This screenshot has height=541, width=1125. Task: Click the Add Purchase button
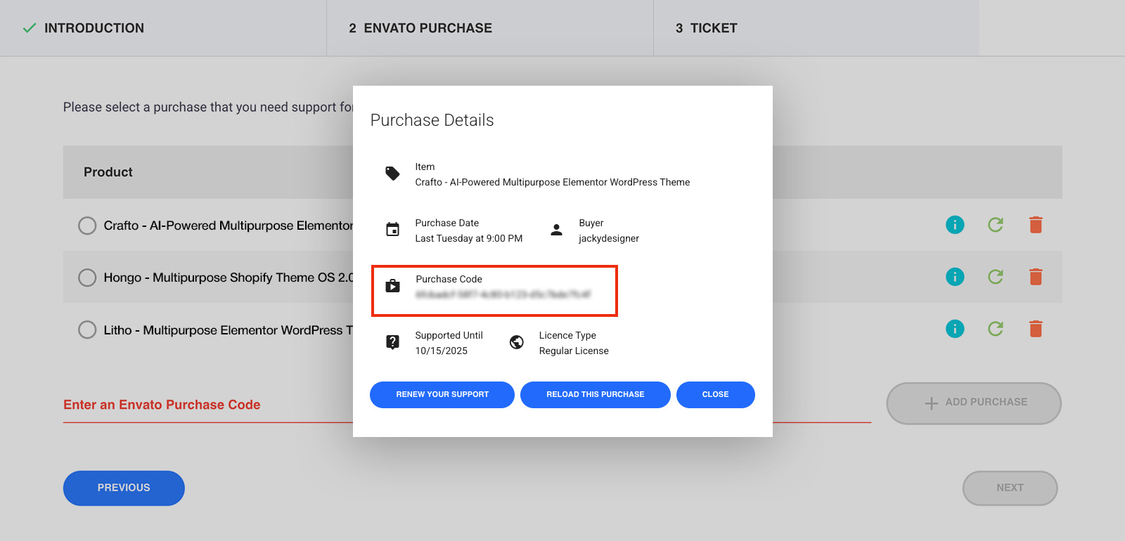point(973,403)
